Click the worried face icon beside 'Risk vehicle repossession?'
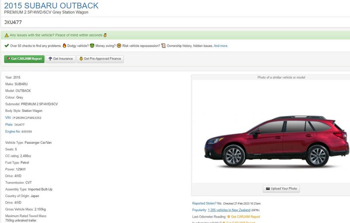 (119, 46)
